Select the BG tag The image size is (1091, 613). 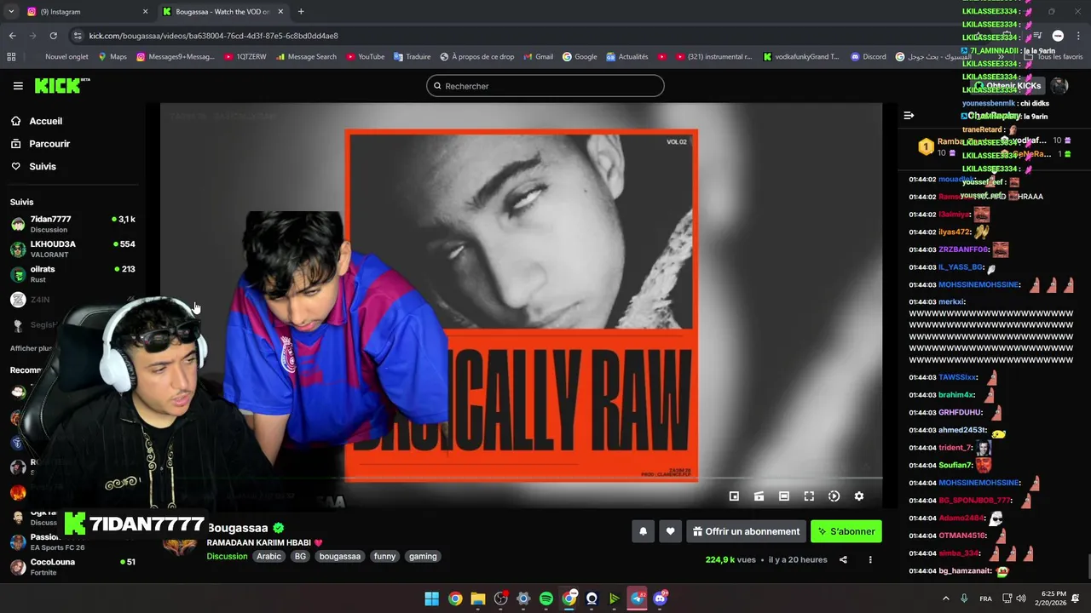click(300, 556)
